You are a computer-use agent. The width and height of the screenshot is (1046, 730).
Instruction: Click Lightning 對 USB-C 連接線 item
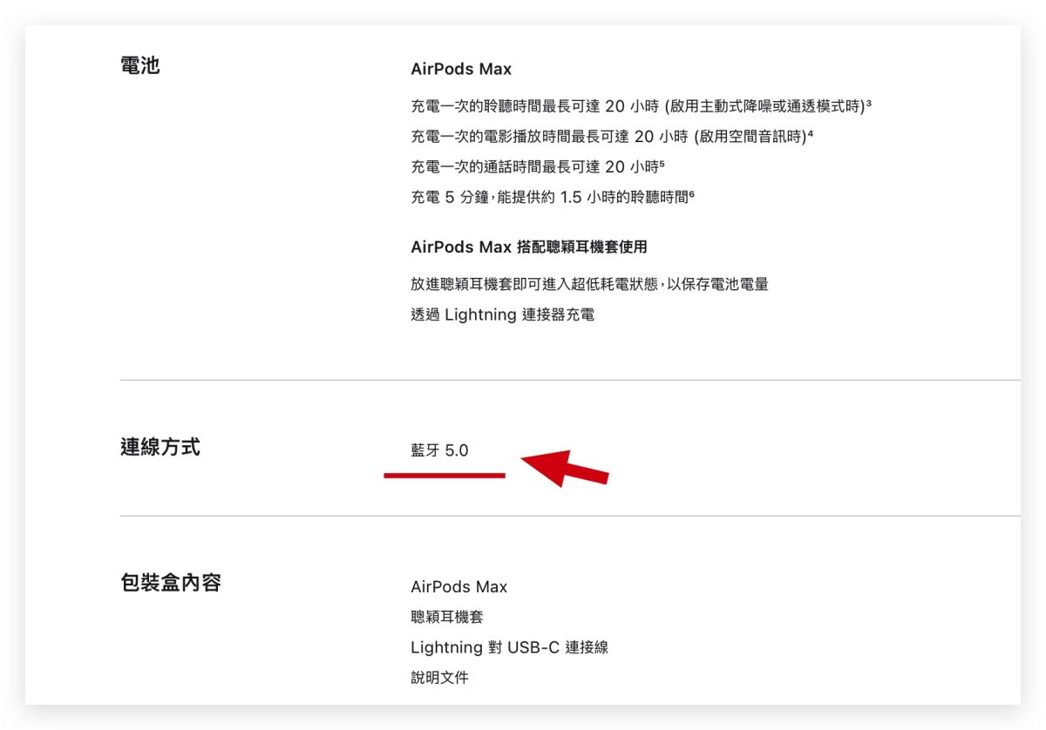[x=509, y=647]
